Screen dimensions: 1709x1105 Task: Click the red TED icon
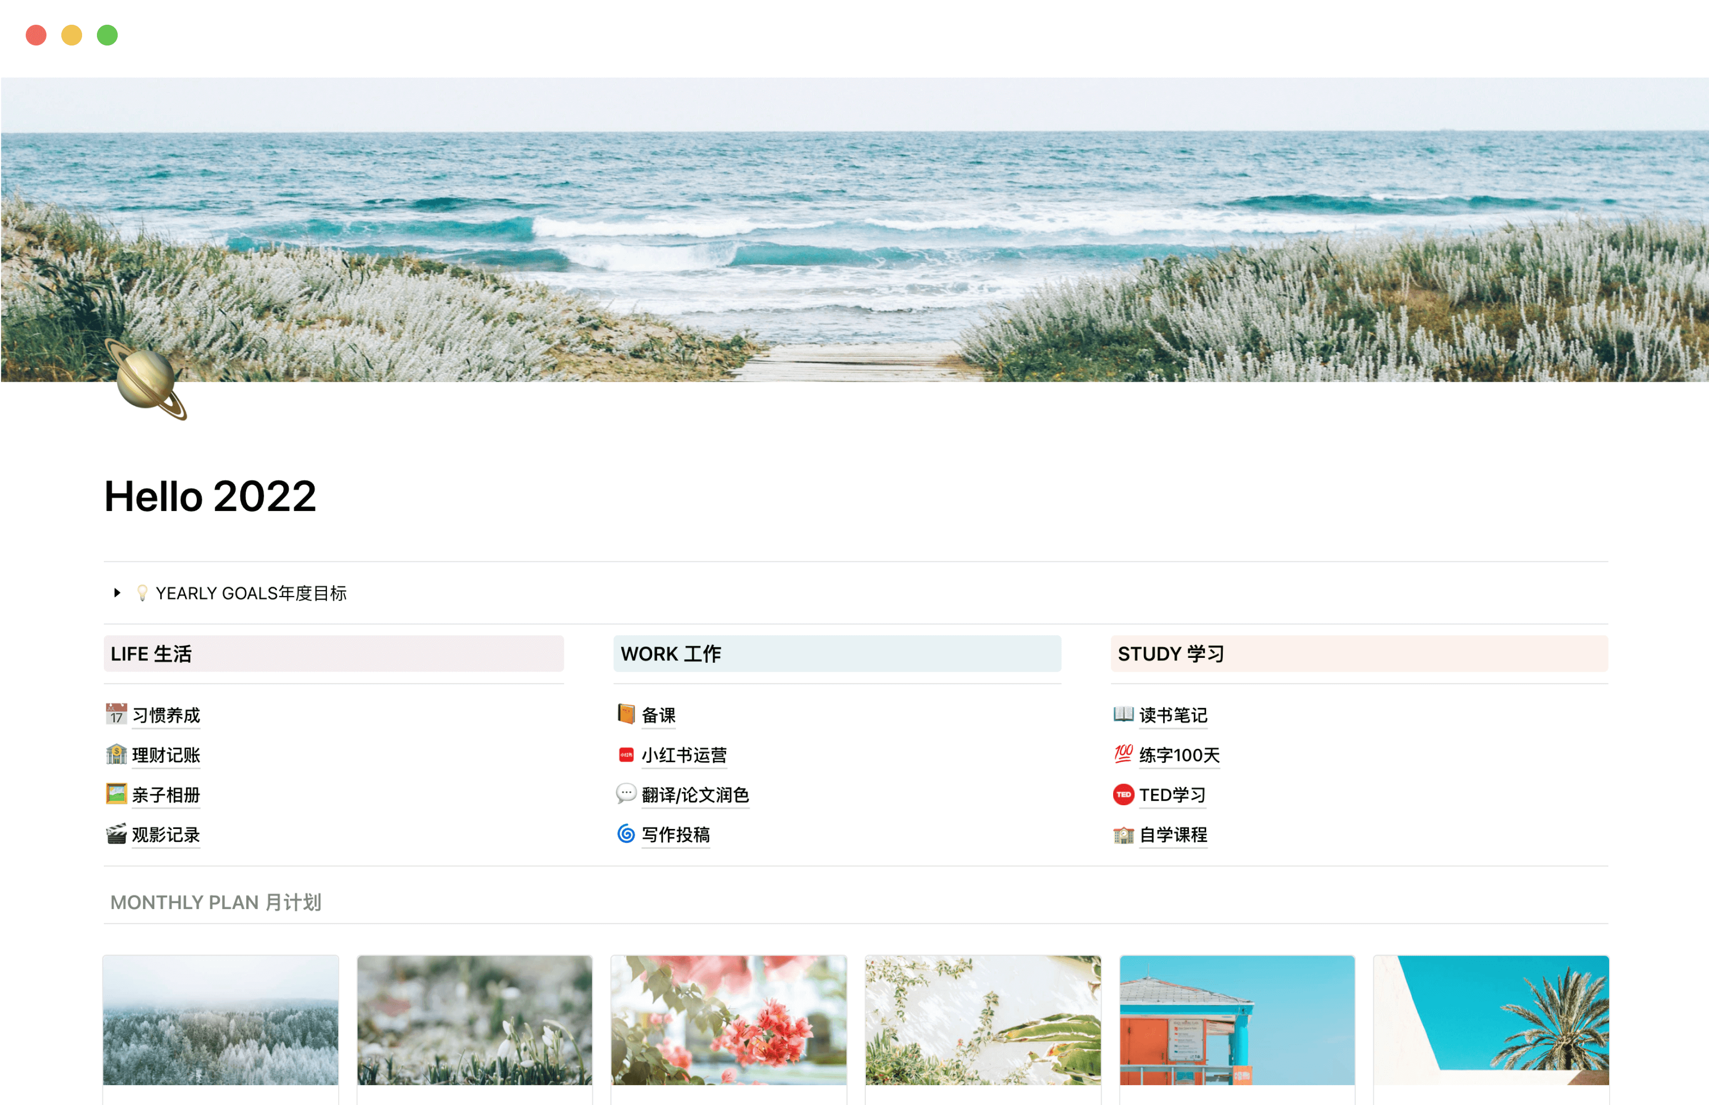click(1123, 794)
